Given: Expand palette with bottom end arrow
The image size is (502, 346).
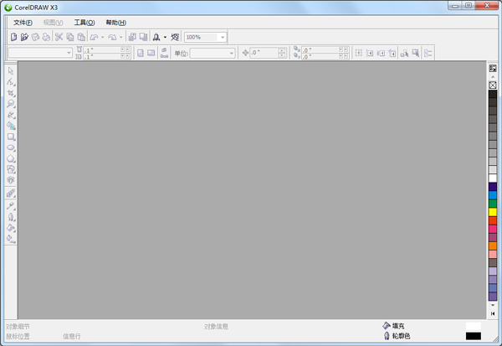Looking at the screenshot, I should click(493, 313).
